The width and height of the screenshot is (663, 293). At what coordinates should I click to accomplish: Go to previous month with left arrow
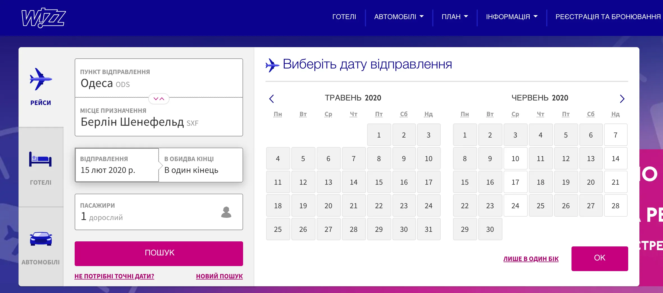[271, 99]
